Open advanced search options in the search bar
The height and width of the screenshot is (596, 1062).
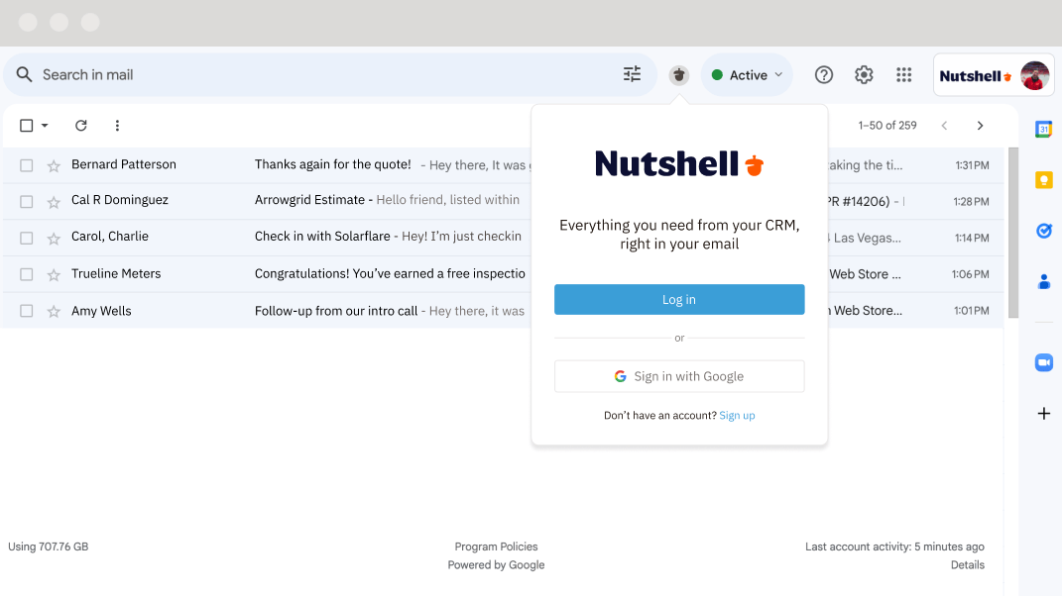(x=632, y=73)
